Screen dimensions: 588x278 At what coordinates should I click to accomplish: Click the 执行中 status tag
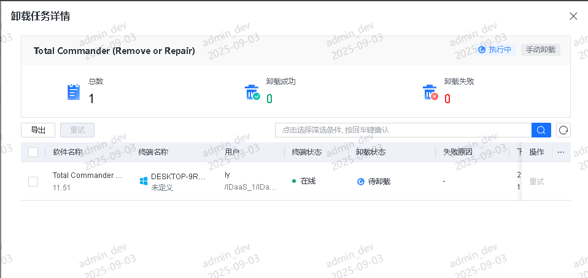click(495, 50)
